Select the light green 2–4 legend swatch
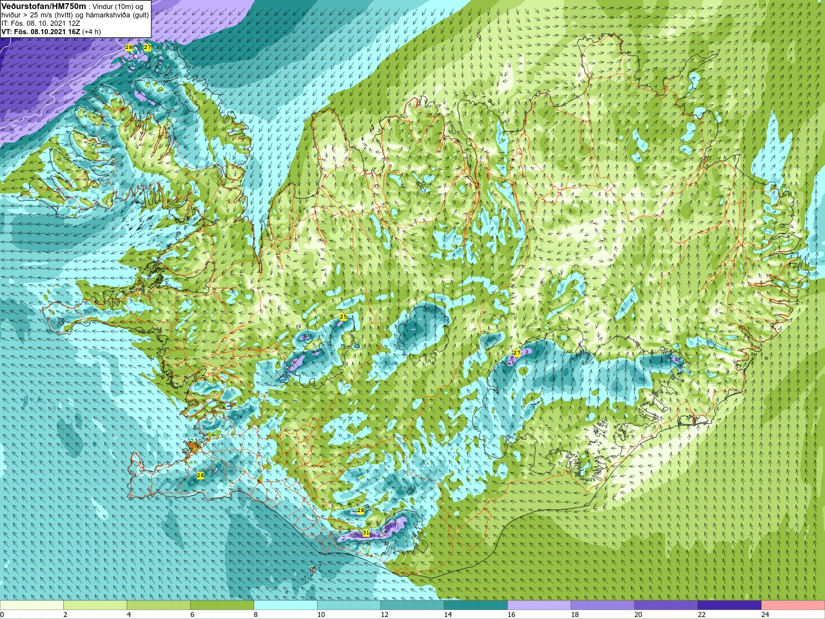 (x=95, y=605)
